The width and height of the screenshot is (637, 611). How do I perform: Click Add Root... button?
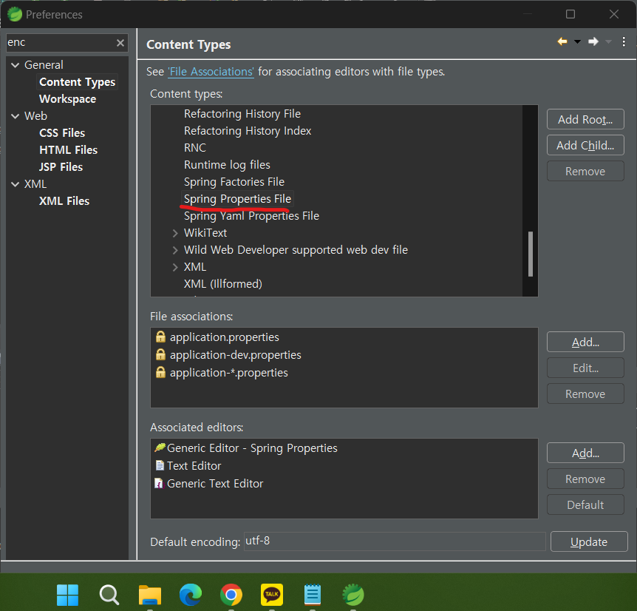click(585, 120)
